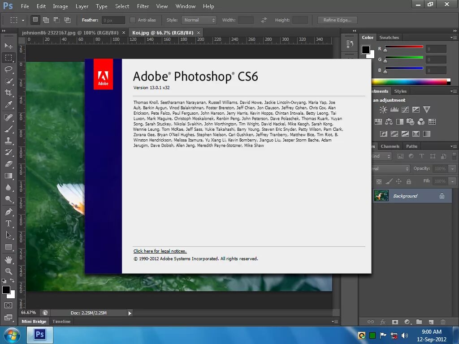Select the Blur tool
Viewport: 459px width, 344px height.
(x=9, y=188)
